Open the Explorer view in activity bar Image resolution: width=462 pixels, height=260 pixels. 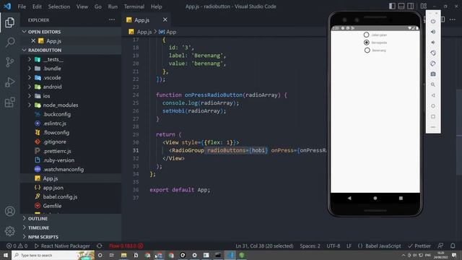pos(9,22)
